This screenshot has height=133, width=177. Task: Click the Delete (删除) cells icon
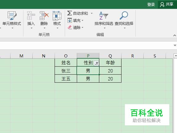44,16
